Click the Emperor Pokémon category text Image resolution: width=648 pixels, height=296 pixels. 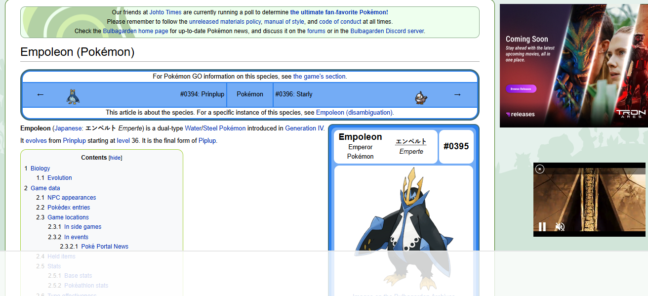click(x=361, y=152)
